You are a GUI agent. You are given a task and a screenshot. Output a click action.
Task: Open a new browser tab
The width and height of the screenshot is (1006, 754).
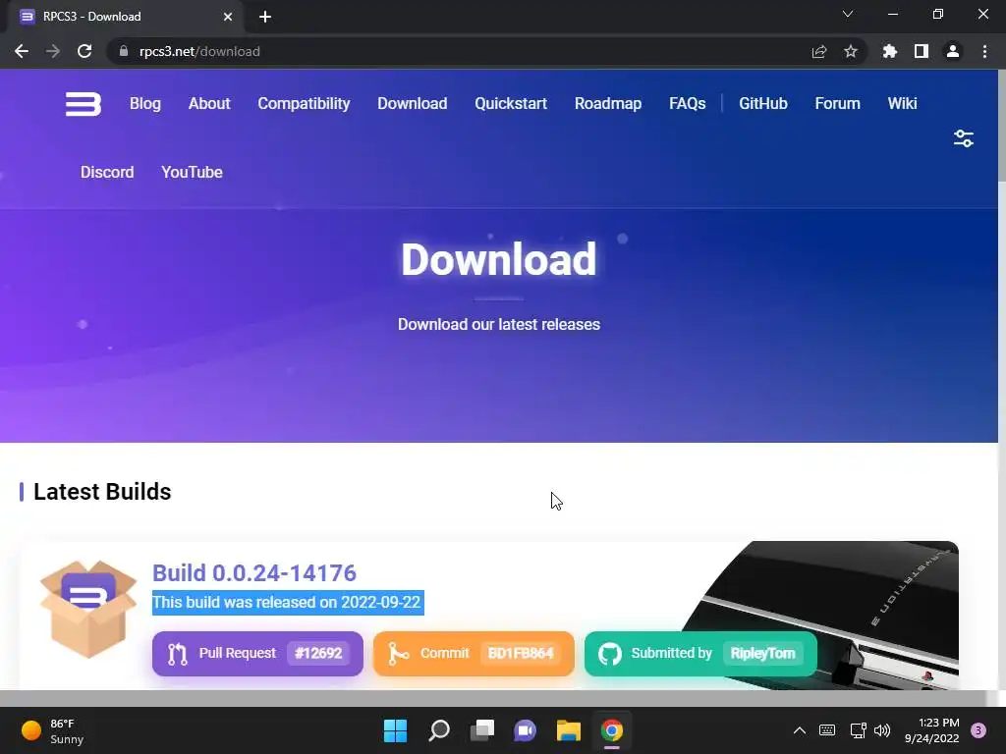pos(265,17)
